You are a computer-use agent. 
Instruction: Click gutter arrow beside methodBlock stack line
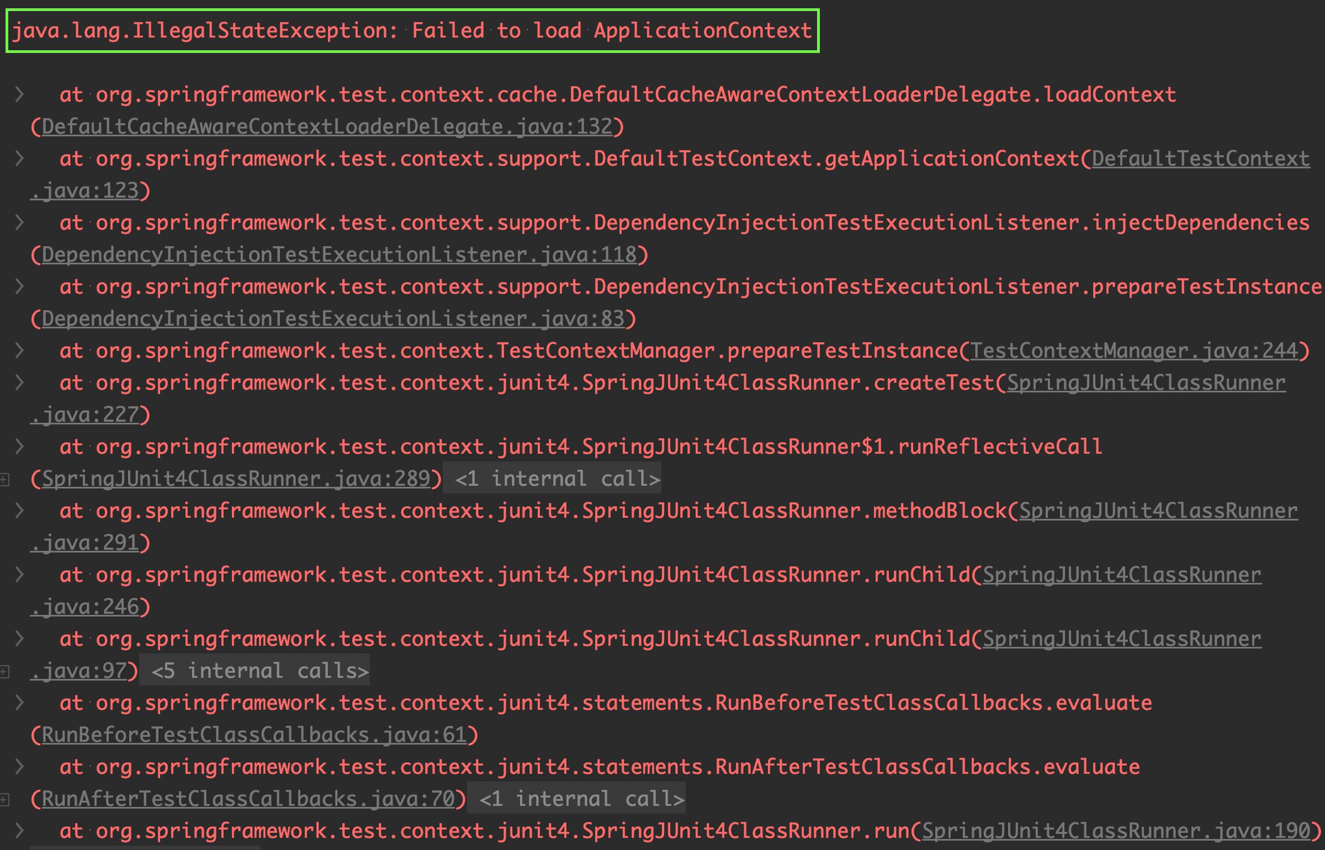tap(19, 511)
